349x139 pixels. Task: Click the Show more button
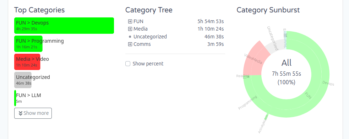pos(33,113)
